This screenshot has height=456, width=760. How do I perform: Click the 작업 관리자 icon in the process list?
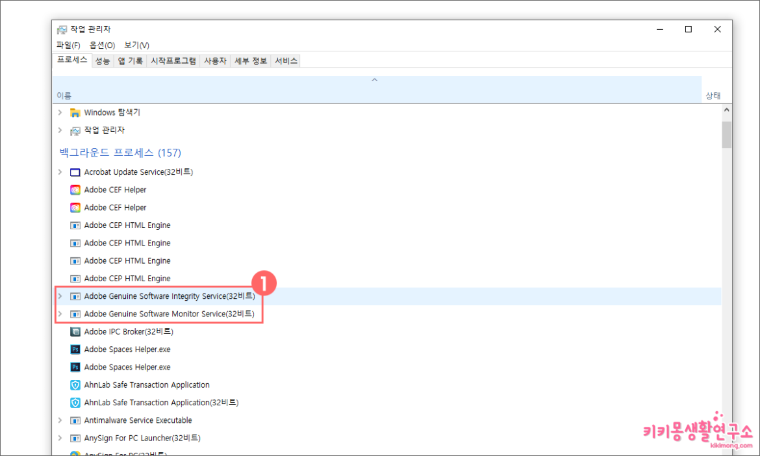pos(75,131)
